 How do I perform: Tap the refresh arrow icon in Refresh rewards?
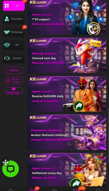coord(8,81)
